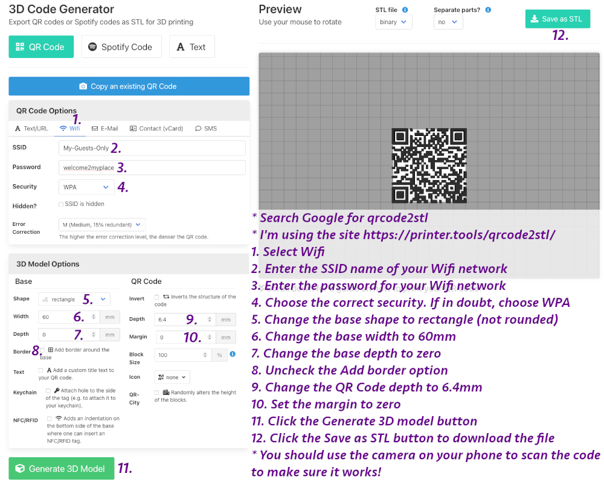The width and height of the screenshot is (604, 482).
Task: Click the Generate 3D Model button
Action: pos(62,469)
